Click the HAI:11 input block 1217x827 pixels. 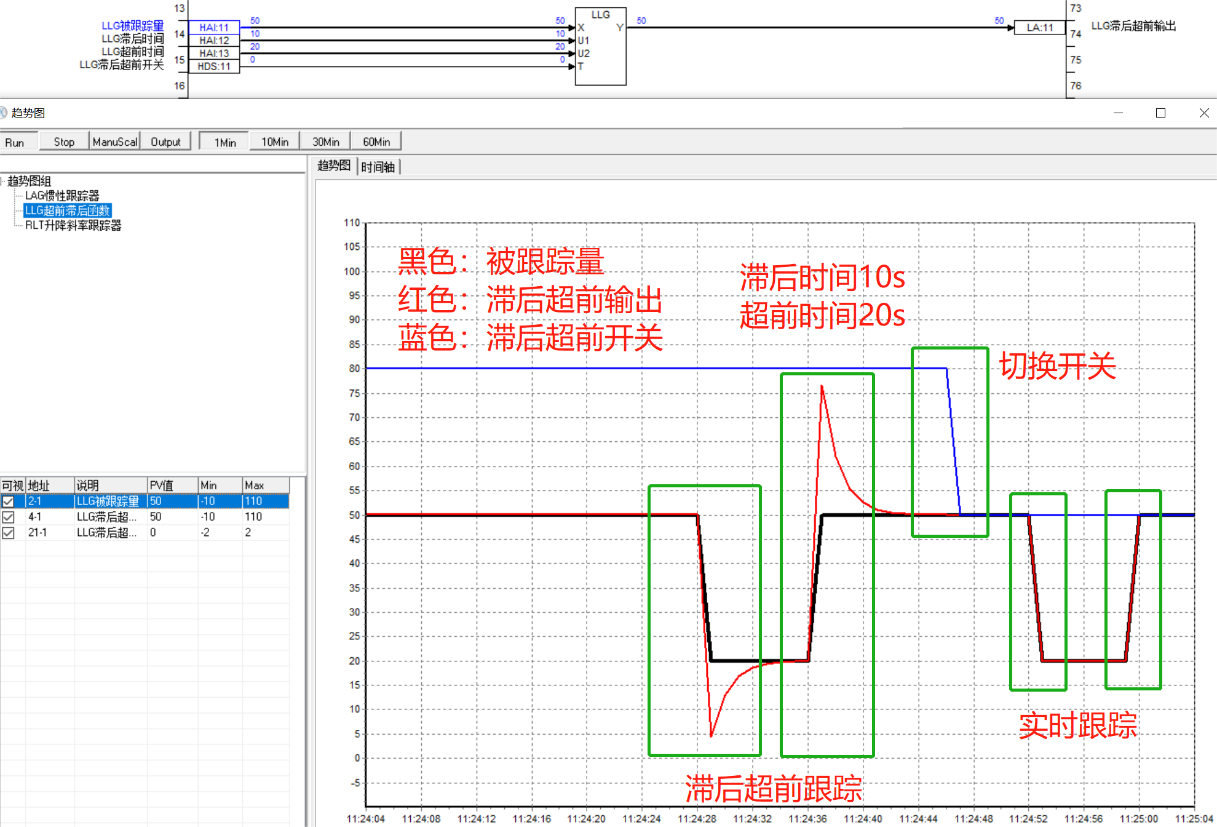point(213,27)
